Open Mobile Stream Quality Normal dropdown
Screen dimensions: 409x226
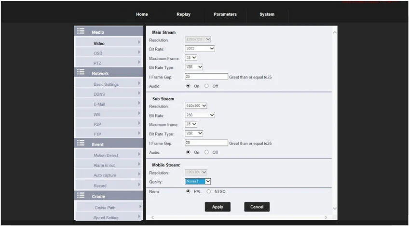point(198,181)
